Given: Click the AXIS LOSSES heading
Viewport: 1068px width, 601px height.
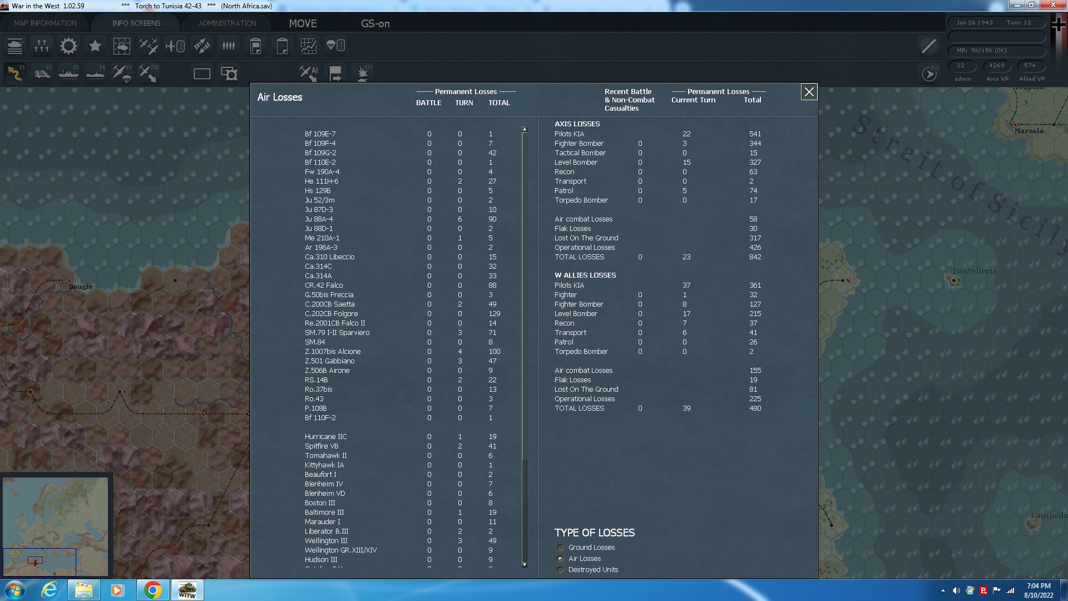Looking at the screenshot, I should click(x=577, y=124).
